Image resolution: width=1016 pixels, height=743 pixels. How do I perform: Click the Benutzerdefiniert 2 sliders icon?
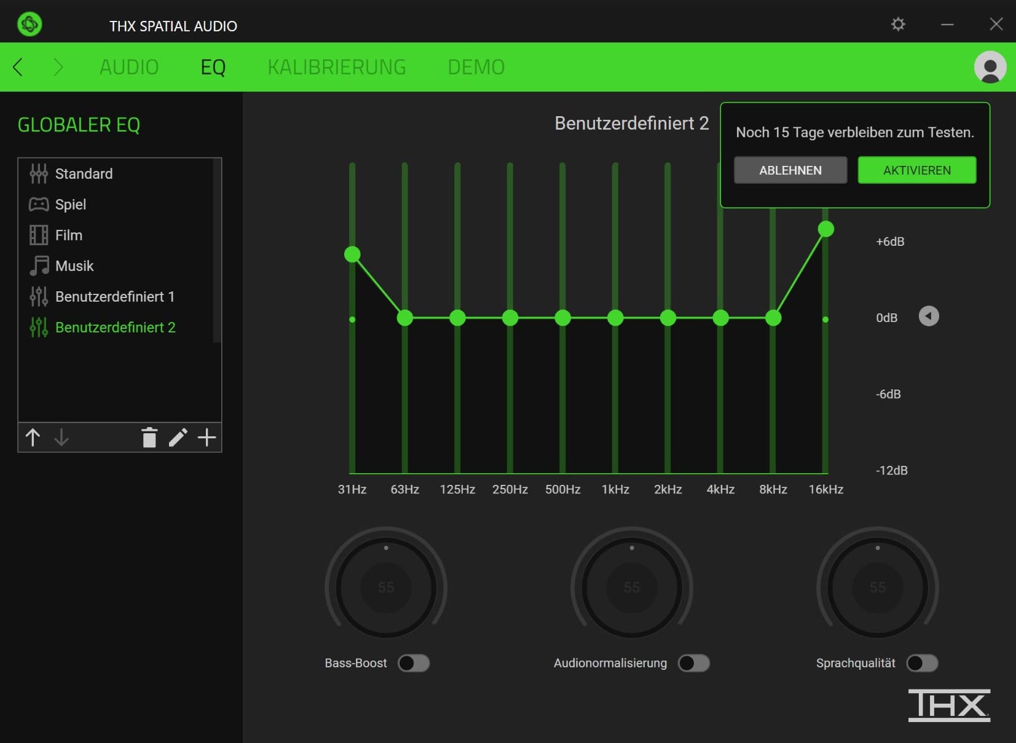[39, 328]
